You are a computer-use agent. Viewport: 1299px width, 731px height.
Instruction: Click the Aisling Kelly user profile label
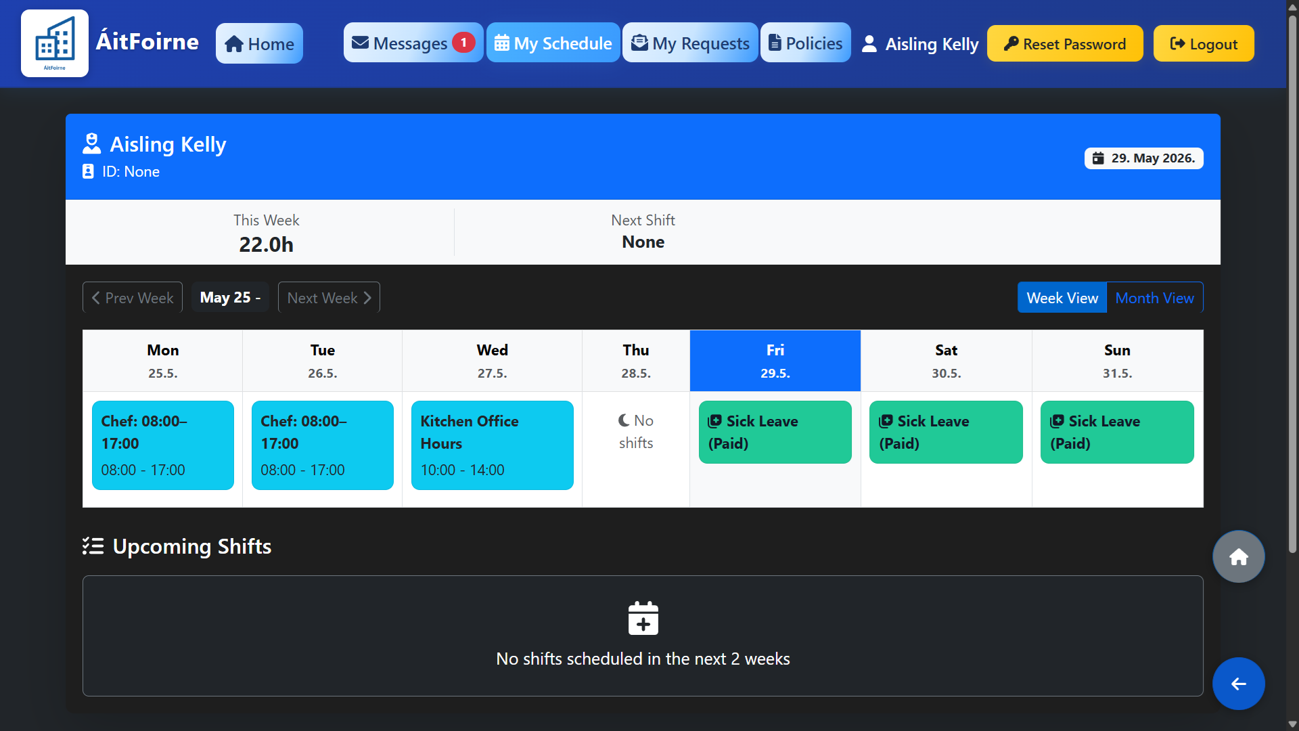click(920, 44)
